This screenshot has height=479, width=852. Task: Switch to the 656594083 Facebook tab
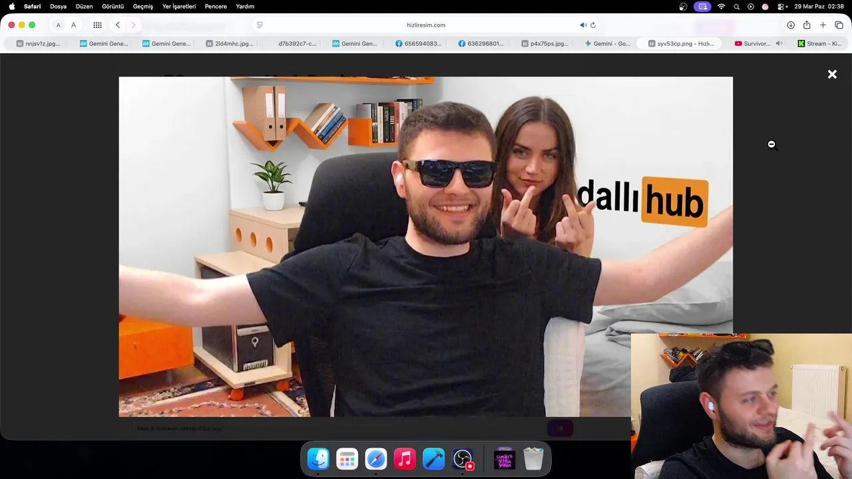click(419, 44)
